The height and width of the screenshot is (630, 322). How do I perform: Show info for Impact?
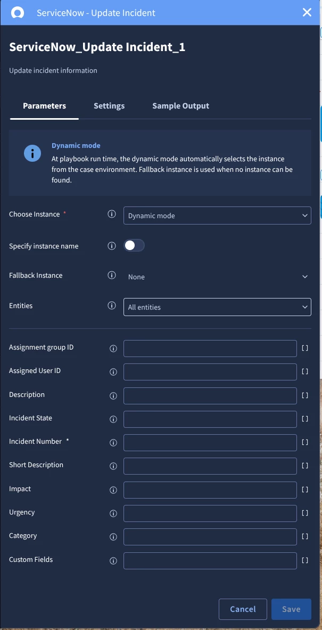pos(113,490)
